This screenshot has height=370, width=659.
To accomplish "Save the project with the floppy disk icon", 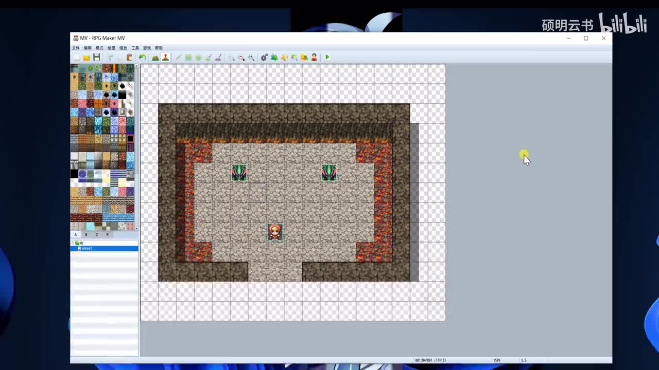I will 96,58.
